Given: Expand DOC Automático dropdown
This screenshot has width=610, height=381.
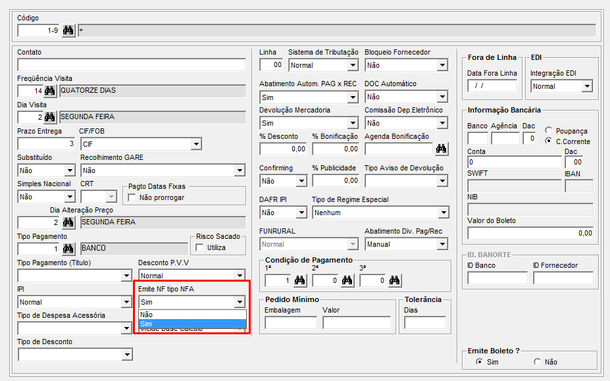Looking at the screenshot, I should [442, 97].
